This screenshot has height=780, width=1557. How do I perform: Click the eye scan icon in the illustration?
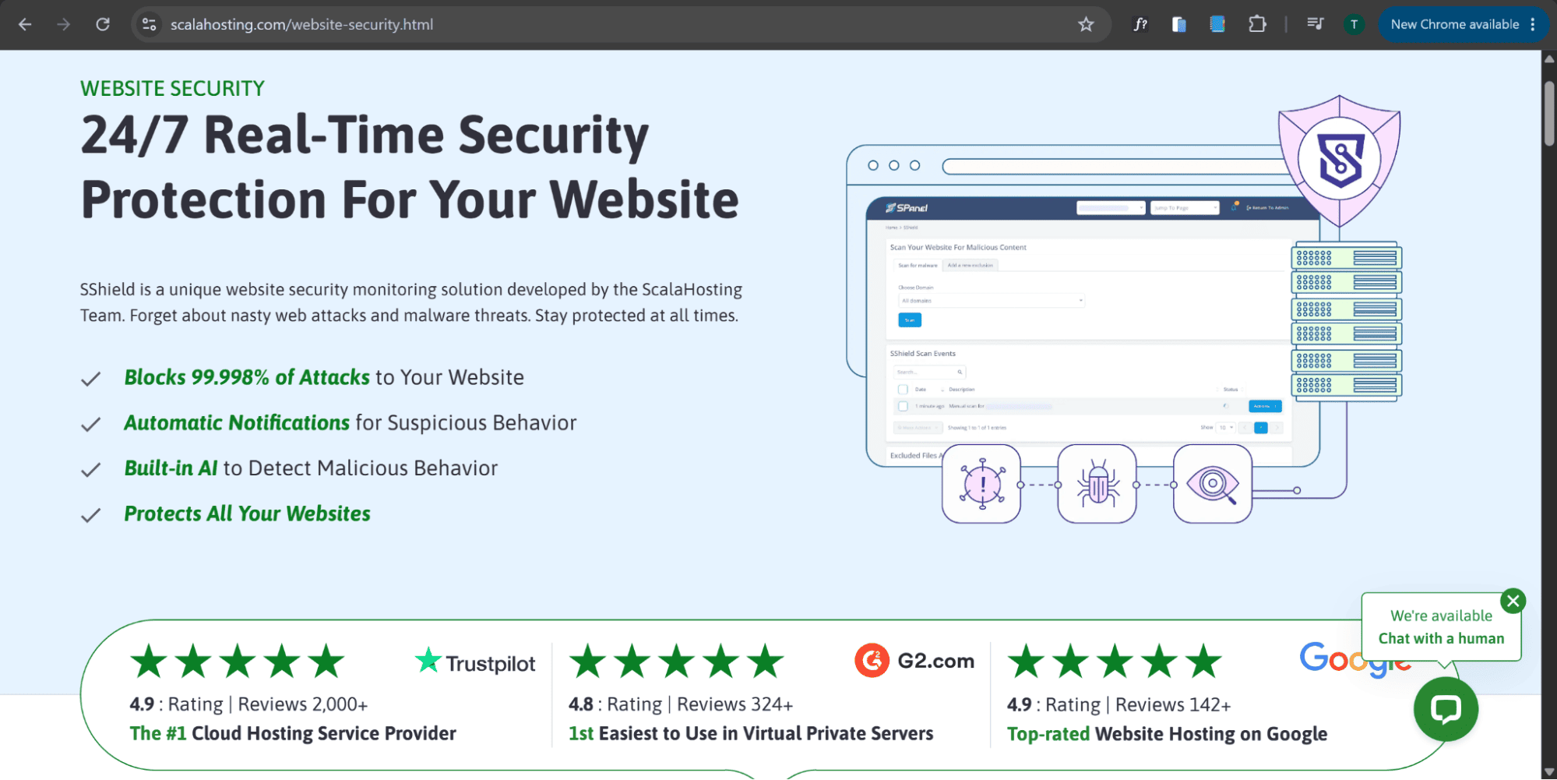pos(1213,484)
